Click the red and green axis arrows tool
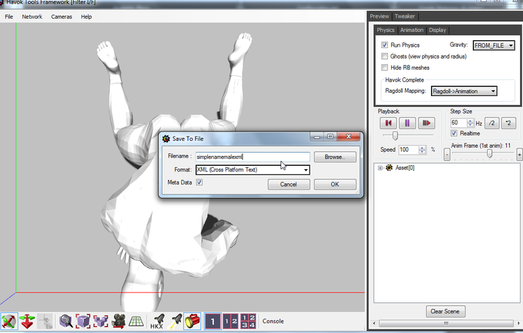Viewport: 523px width, 333px height. (27, 321)
